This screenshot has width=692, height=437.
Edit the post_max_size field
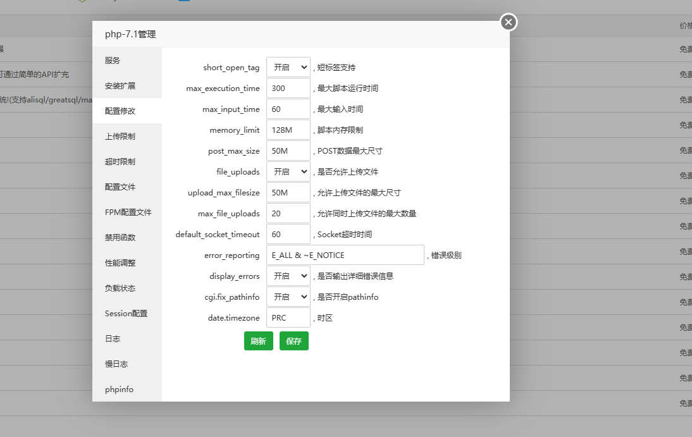tap(288, 151)
